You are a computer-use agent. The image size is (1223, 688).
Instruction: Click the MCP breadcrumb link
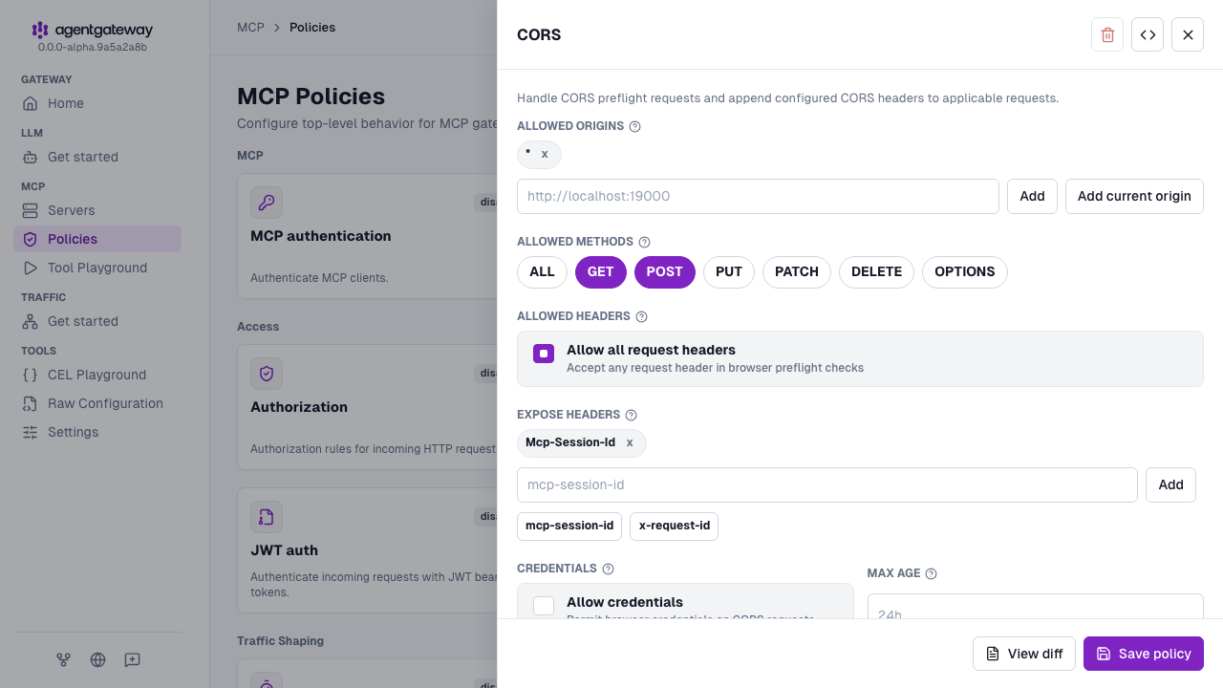[250, 27]
